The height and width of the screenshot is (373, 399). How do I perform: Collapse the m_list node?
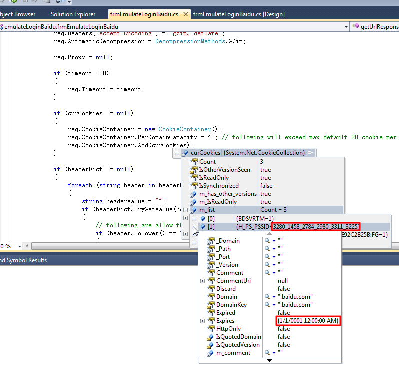[186, 210]
